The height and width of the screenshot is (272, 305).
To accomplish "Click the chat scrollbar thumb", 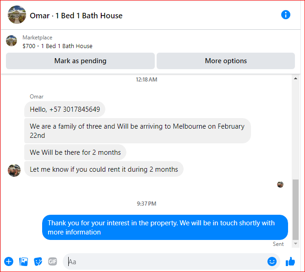I will tap(295, 210).
